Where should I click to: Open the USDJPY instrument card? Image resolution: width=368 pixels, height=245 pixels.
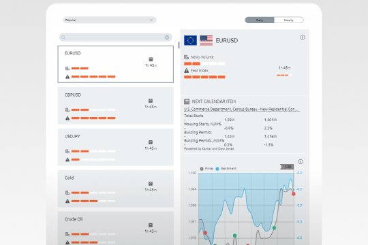(116, 147)
